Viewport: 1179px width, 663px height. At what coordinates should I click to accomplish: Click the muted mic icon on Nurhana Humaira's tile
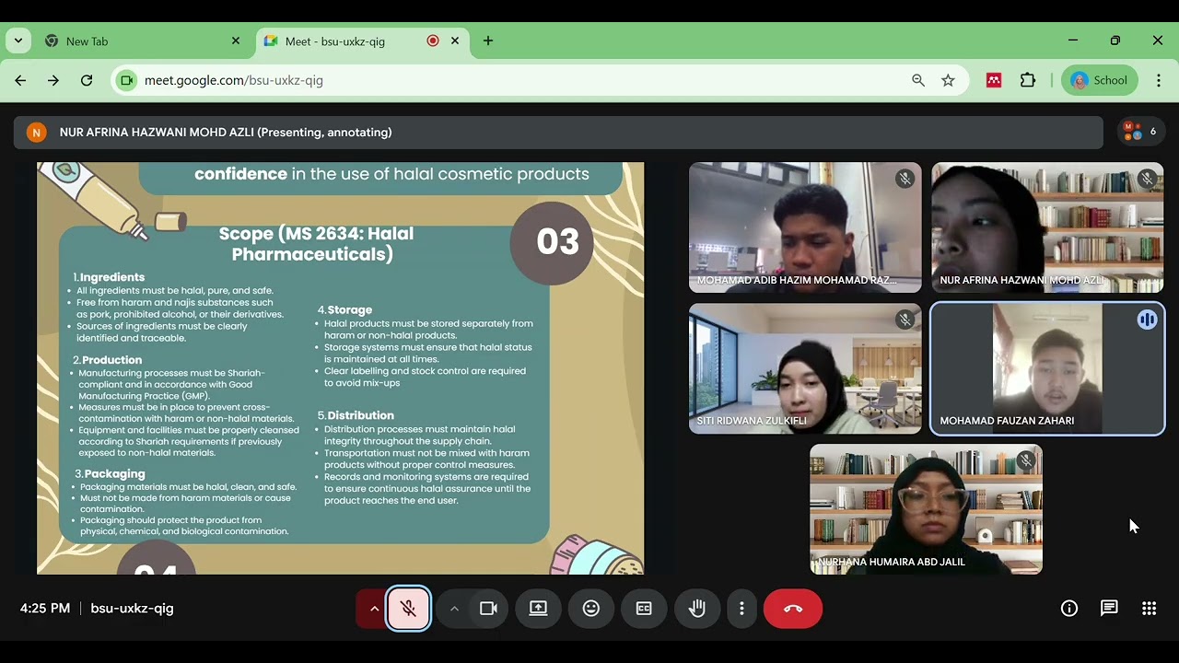[x=1025, y=460]
